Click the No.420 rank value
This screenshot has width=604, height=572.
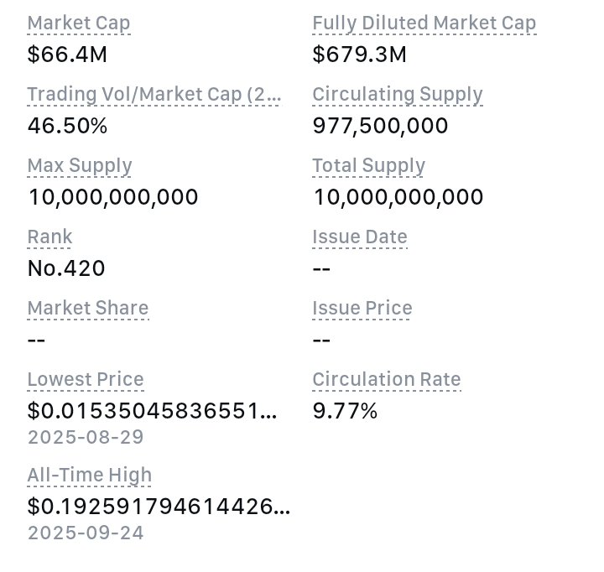point(66,268)
